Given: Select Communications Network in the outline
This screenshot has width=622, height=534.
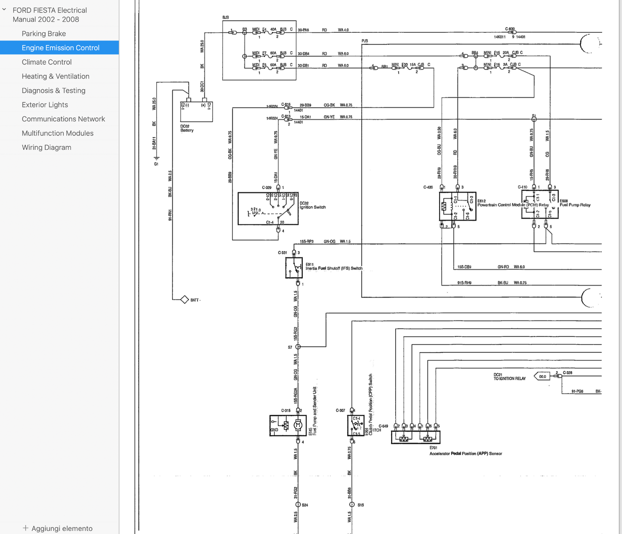Looking at the screenshot, I should point(63,119).
